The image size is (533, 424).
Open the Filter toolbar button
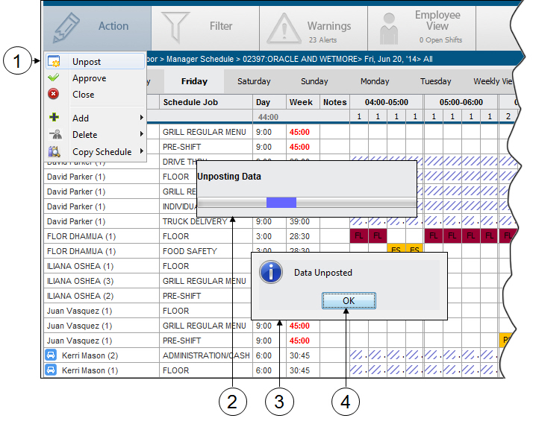(x=205, y=28)
